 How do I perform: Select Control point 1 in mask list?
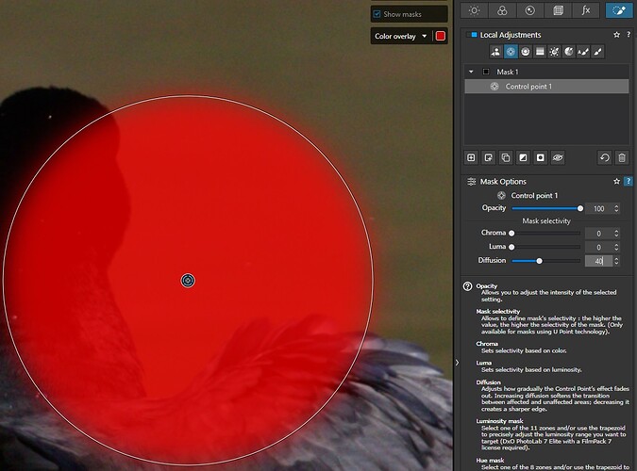pos(528,87)
